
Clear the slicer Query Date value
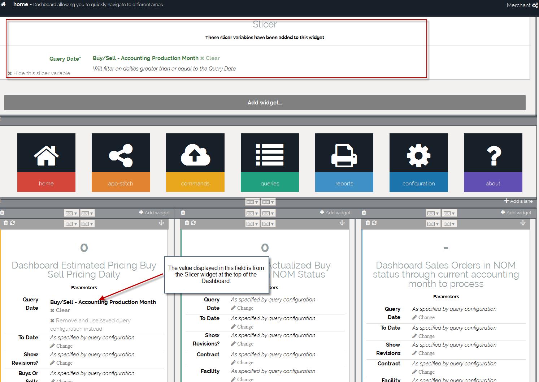click(210, 58)
